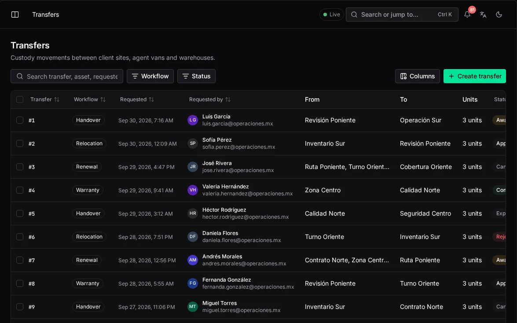Open the notifications bell
The image size is (517, 323).
coord(467,15)
